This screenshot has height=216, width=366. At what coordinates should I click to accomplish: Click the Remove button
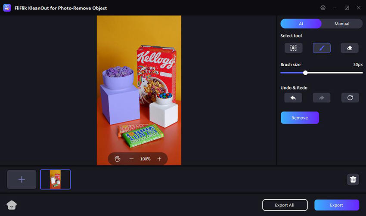300,117
